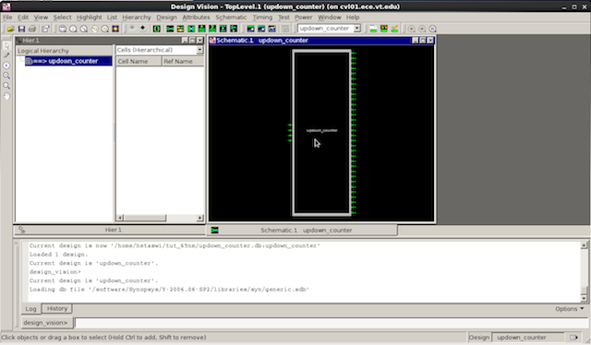Image resolution: width=591 pixels, height=345 pixels.
Task: Select the zoom in magnifier tool in left sidebar
Action: click(x=6, y=76)
